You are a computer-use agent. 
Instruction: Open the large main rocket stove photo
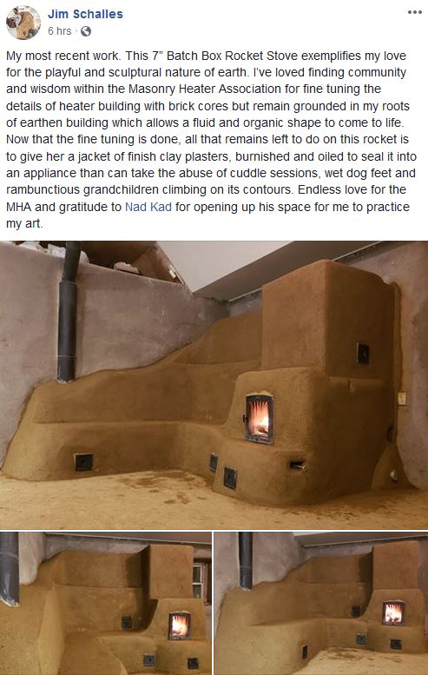tap(214, 385)
